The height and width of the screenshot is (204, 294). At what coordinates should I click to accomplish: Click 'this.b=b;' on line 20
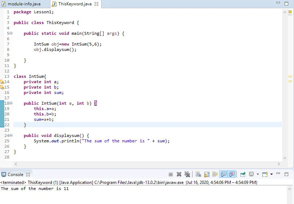(x=45, y=114)
